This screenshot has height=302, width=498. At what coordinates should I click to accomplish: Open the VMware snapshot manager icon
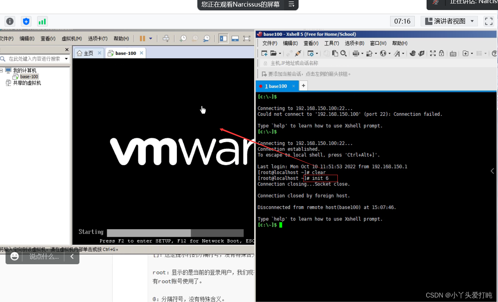click(x=207, y=38)
